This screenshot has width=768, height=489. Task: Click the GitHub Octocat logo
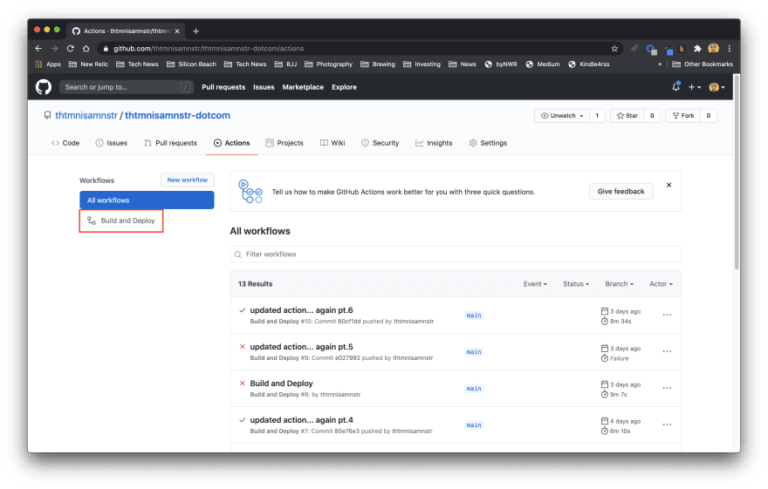[x=44, y=87]
